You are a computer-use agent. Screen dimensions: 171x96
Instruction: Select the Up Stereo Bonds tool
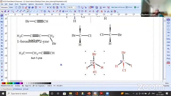click(x=28, y=11)
